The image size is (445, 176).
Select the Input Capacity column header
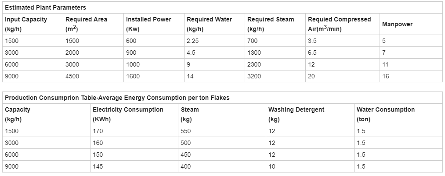[33, 24]
